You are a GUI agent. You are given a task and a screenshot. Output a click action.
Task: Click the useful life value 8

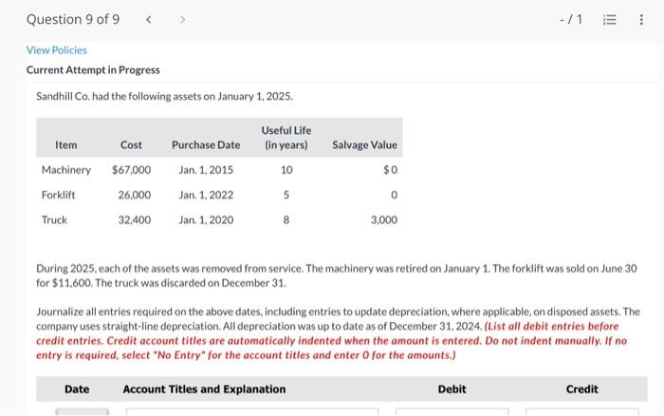[286, 220]
